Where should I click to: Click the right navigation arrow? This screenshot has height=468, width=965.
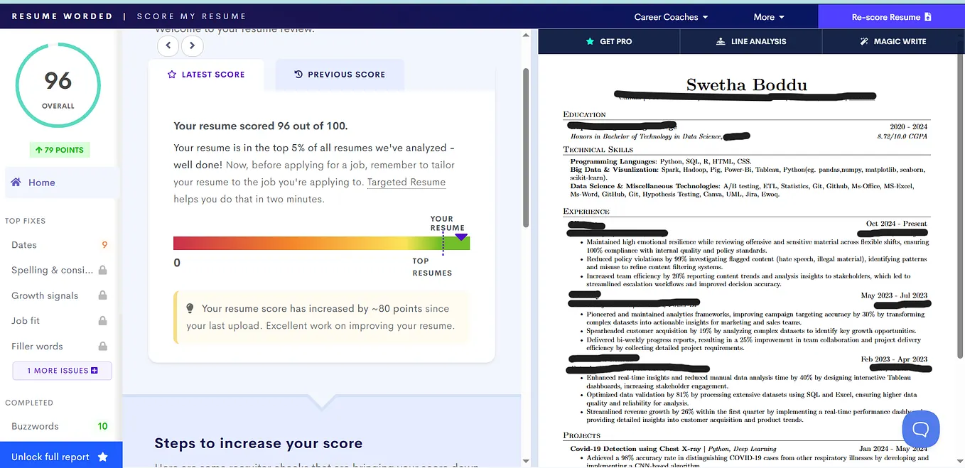coord(192,45)
